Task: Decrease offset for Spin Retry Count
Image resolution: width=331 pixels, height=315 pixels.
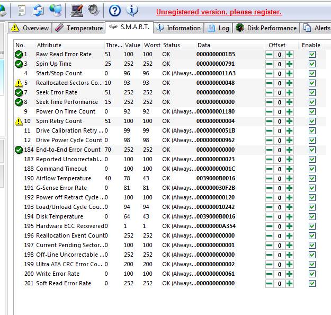Action: [270, 121]
